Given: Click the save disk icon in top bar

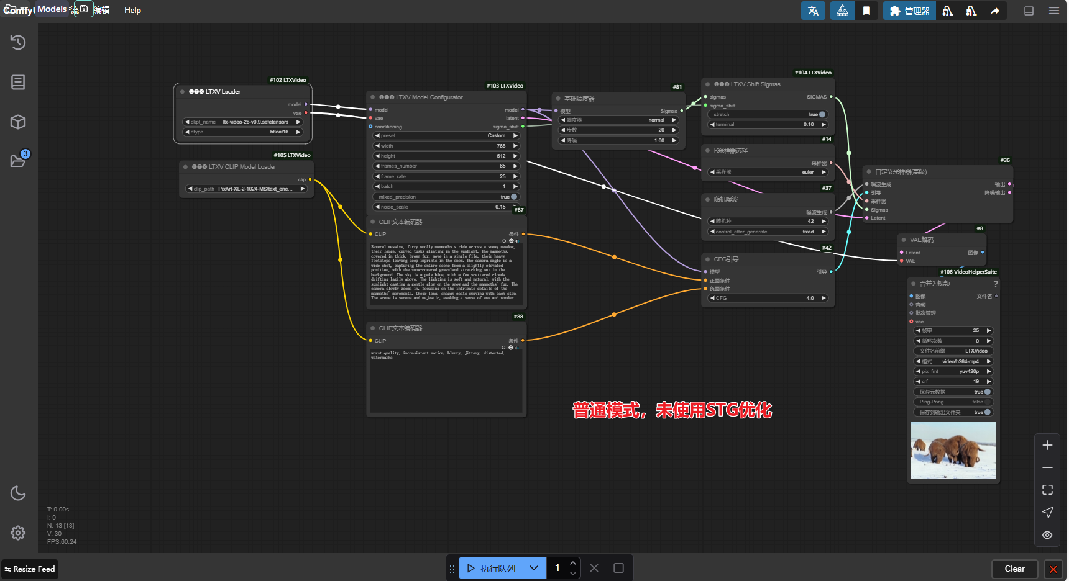Looking at the screenshot, I should click(84, 9).
